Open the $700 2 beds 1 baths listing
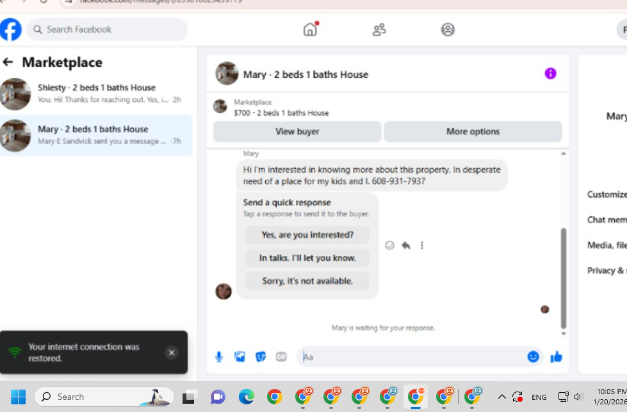The image size is (627, 412). click(x=281, y=107)
